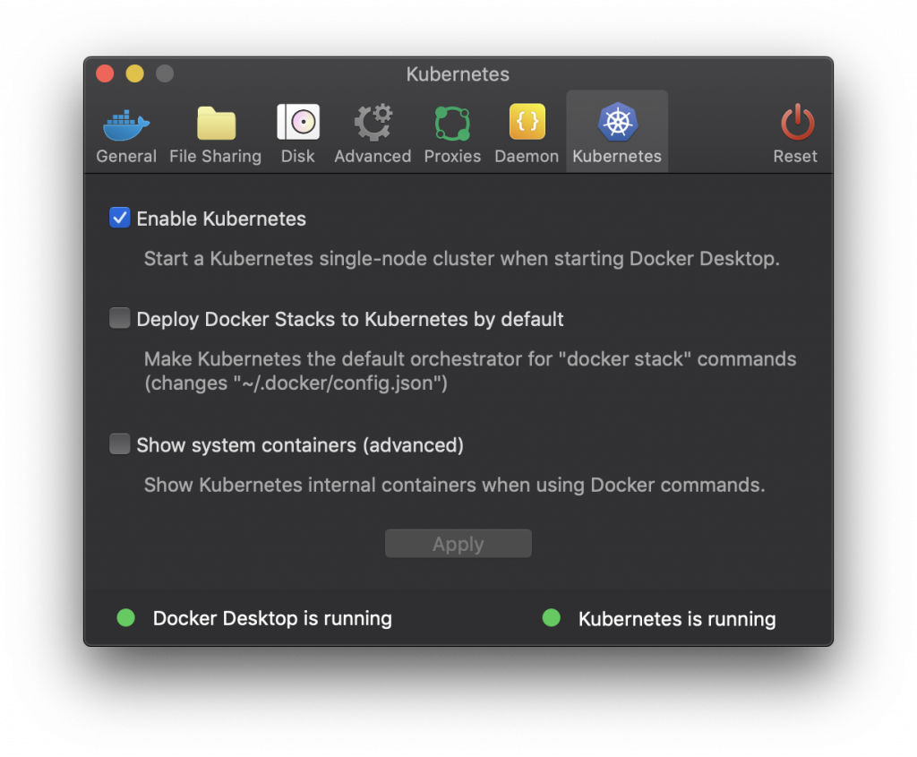Open the General preferences whale icon
This screenshot has height=757, width=917.
[x=126, y=124]
